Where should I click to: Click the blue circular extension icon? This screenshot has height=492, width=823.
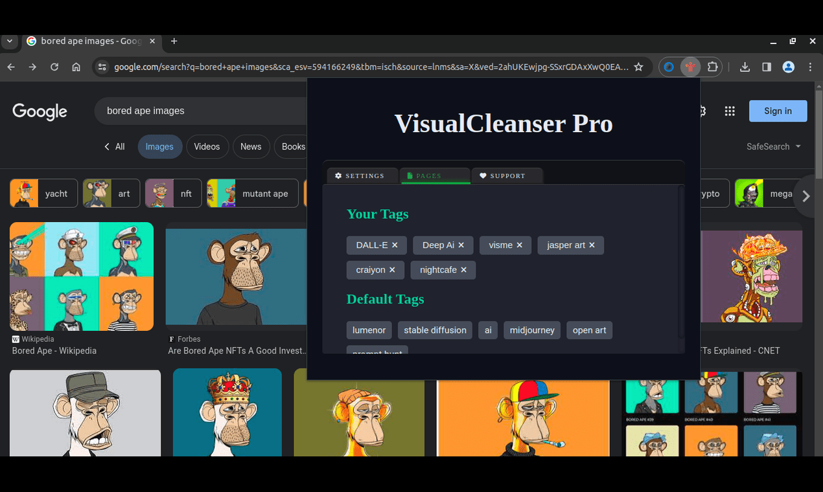pos(669,67)
